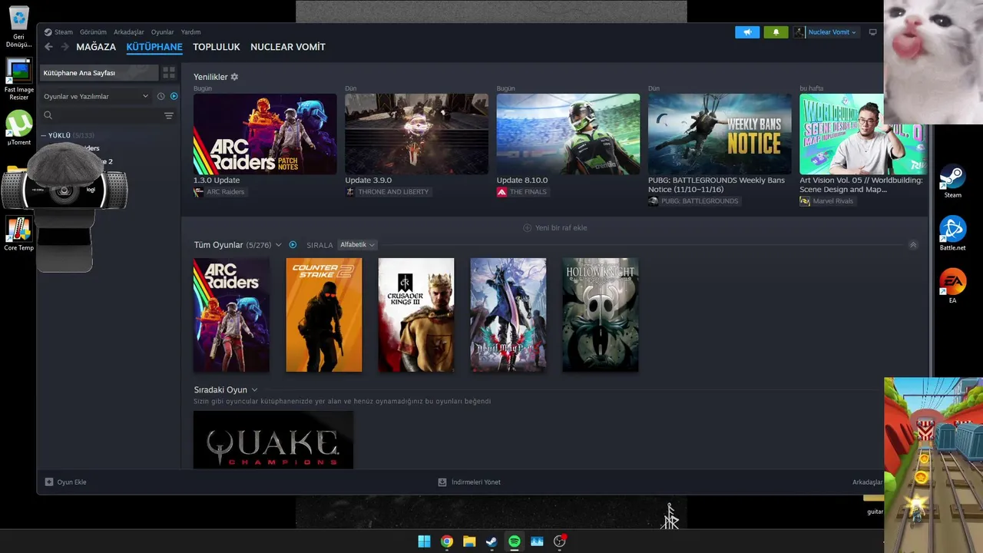Viewport: 983px width, 553px height.
Task: Click the Marvel Rivals game tag
Action: coord(828,201)
